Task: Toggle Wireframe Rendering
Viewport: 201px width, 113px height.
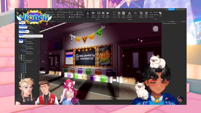Action: coord(129,15)
